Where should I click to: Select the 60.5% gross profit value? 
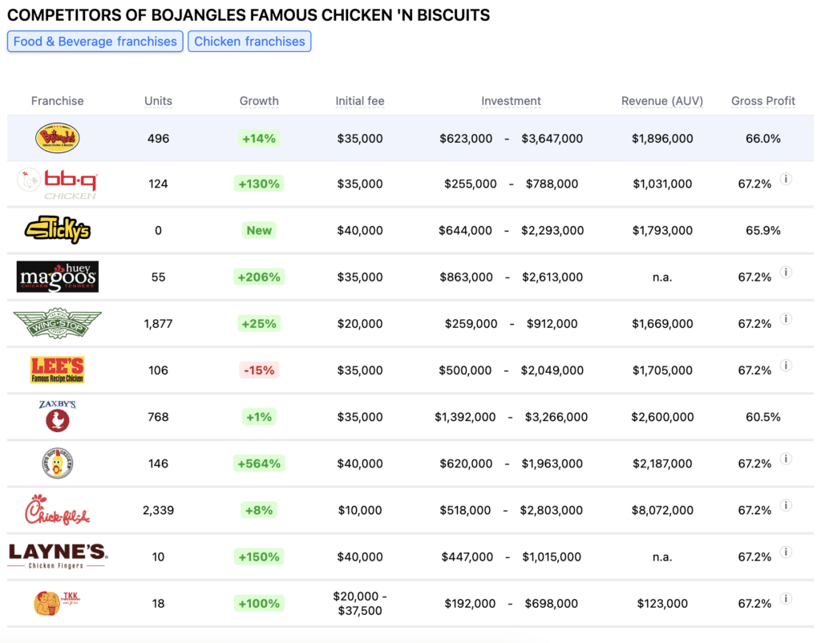[763, 417]
